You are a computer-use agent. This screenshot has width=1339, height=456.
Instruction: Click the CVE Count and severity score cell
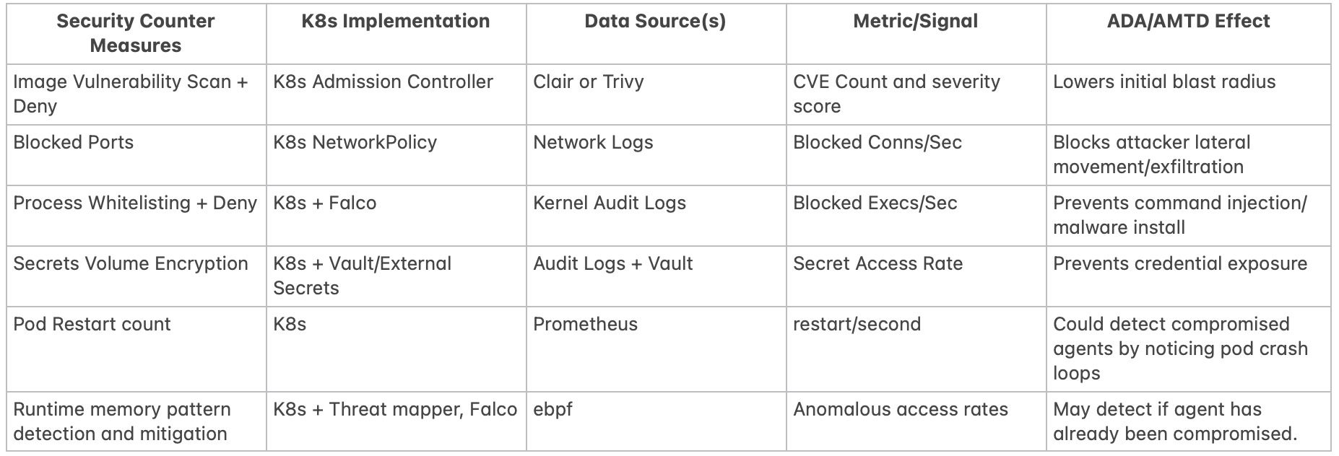coord(896,94)
